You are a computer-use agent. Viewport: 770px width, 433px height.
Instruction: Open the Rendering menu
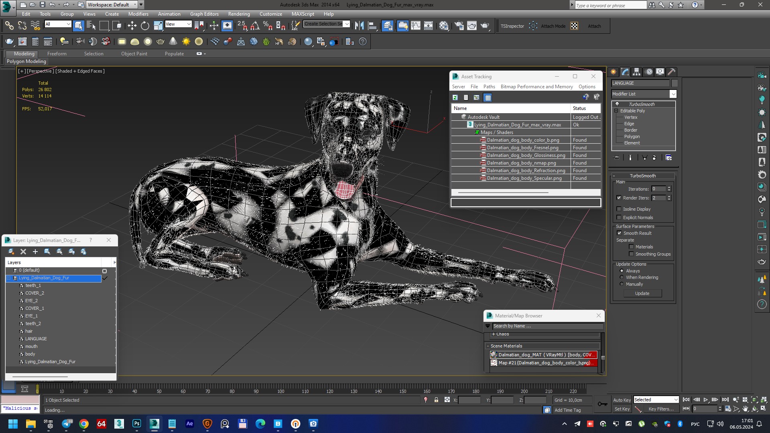(239, 14)
